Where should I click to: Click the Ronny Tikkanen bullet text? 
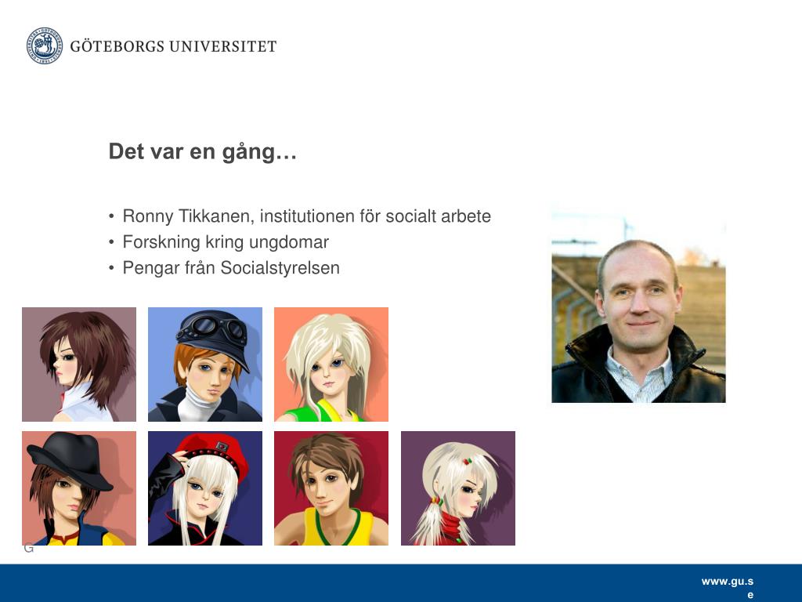pos(306,216)
